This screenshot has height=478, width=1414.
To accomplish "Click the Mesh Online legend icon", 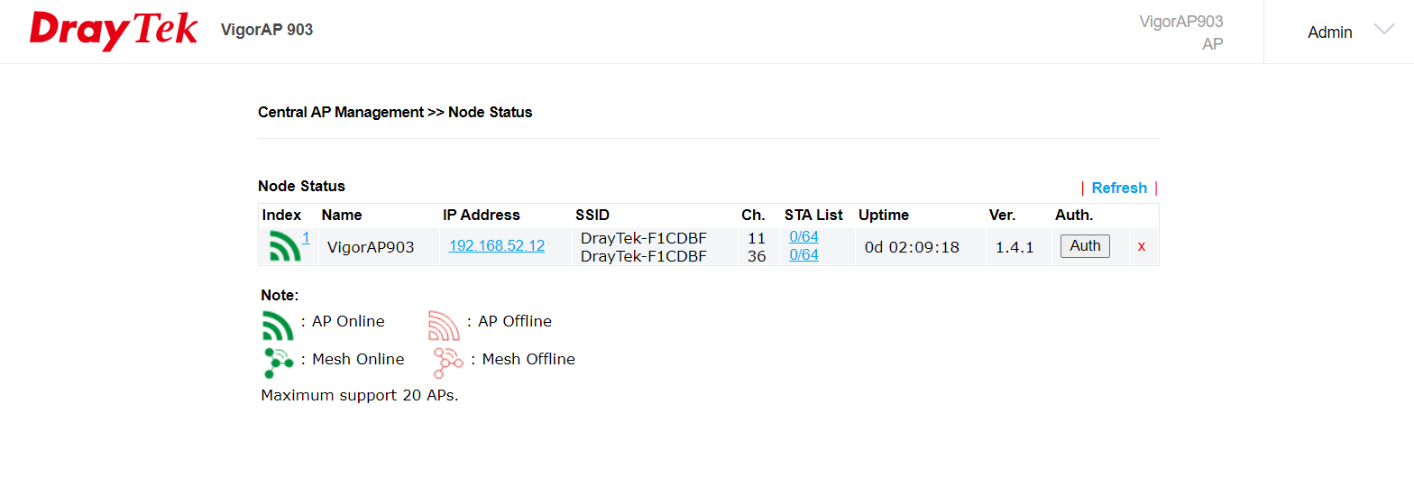I will tap(278, 362).
